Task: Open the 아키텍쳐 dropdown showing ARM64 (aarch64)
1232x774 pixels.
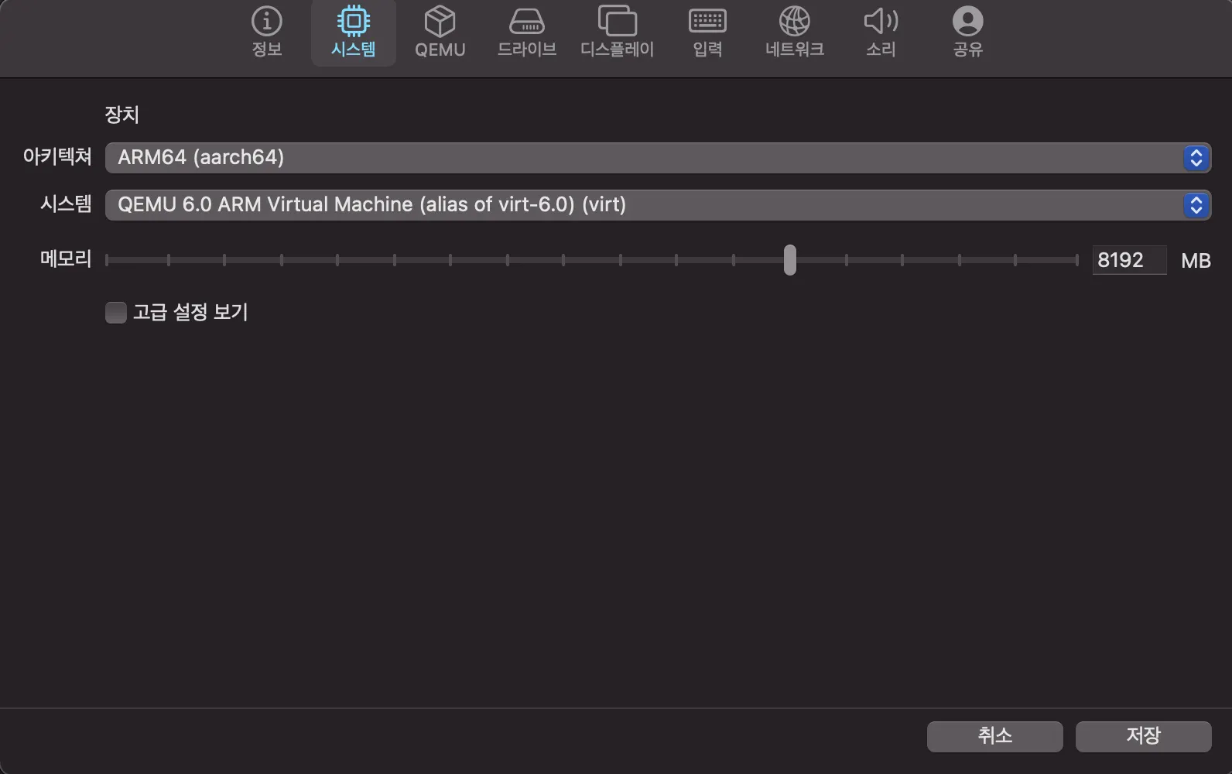Action: (x=658, y=158)
